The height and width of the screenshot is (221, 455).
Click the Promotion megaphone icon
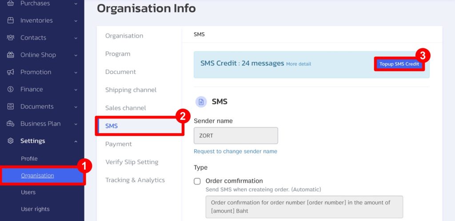11,72
